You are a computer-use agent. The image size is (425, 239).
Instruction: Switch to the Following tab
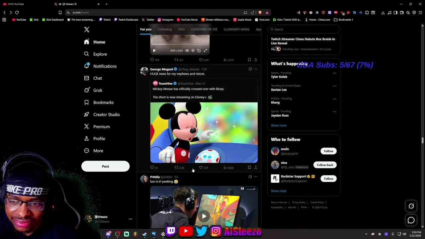[x=165, y=29]
